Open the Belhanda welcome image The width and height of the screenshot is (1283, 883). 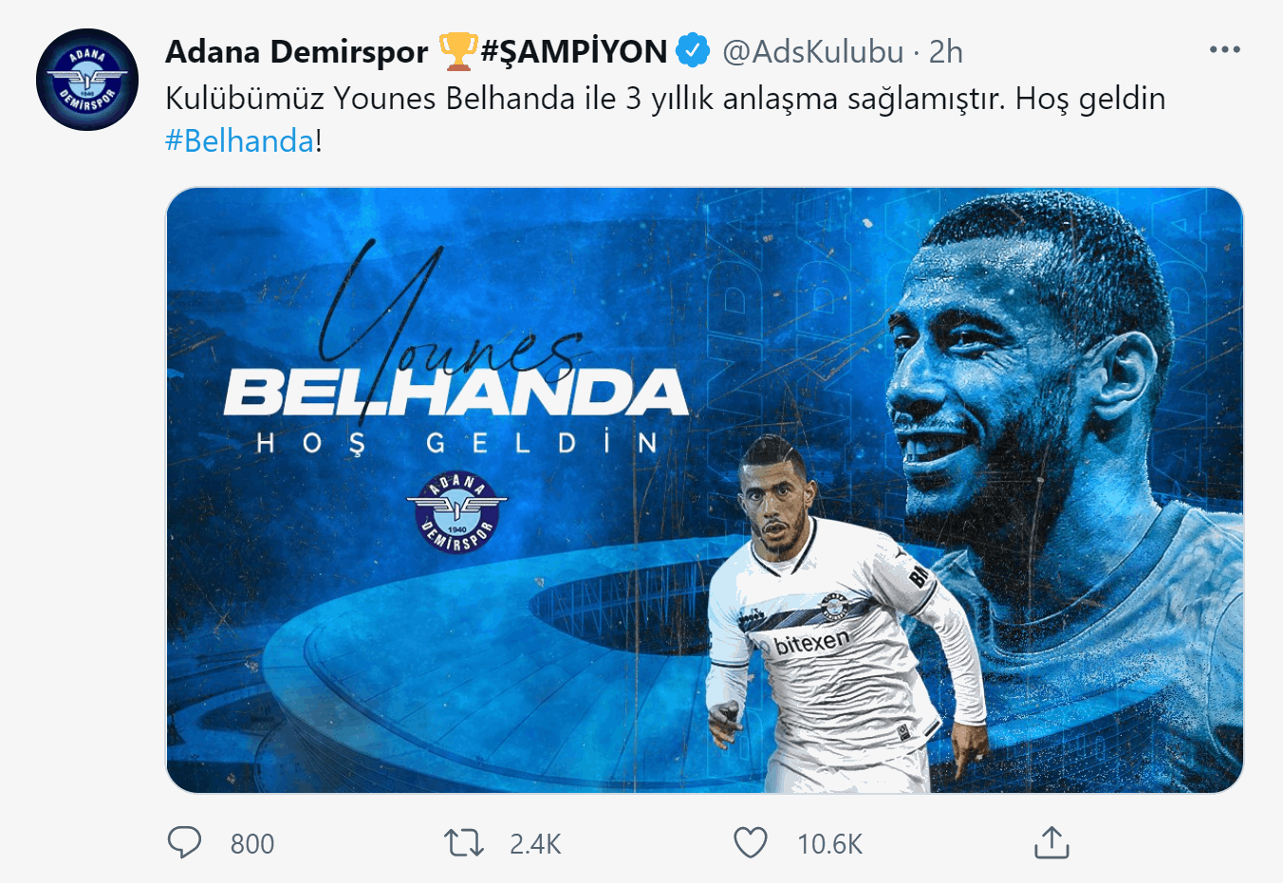(704, 490)
